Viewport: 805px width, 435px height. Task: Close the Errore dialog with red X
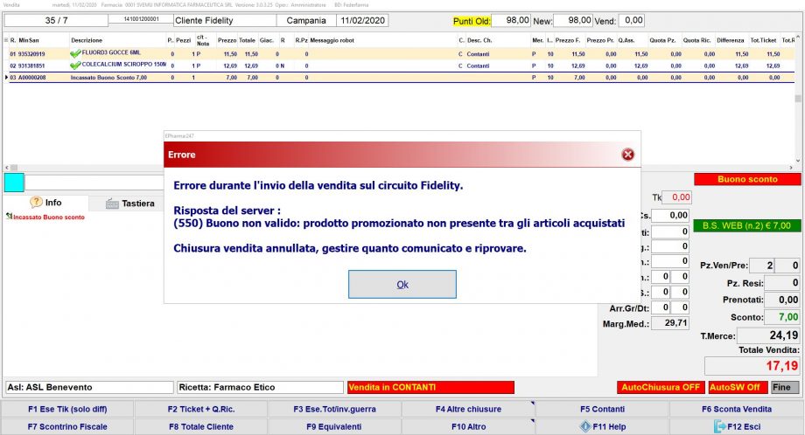coord(627,155)
